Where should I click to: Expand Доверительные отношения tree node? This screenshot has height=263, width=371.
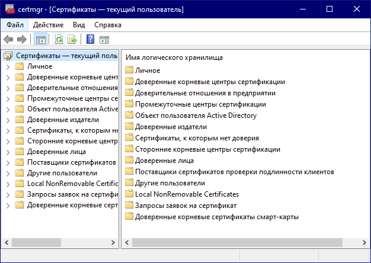point(8,88)
